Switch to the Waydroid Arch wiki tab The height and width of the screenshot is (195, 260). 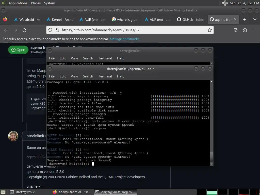(x=27, y=20)
